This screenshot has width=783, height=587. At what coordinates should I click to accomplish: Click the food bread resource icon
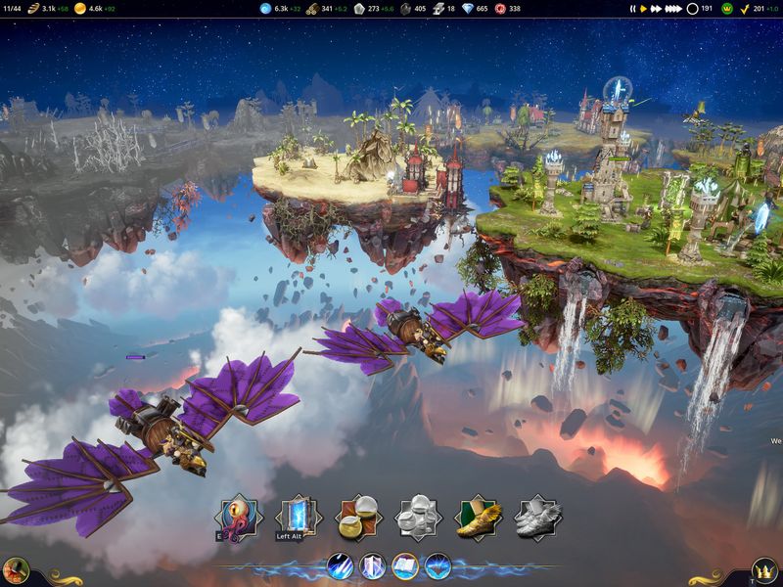point(34,8)
